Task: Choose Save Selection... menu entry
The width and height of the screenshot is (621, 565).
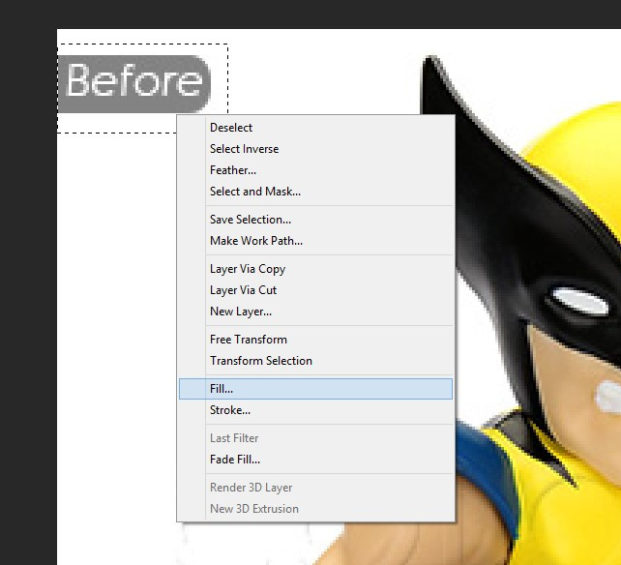Action: [x=251, y=220]
